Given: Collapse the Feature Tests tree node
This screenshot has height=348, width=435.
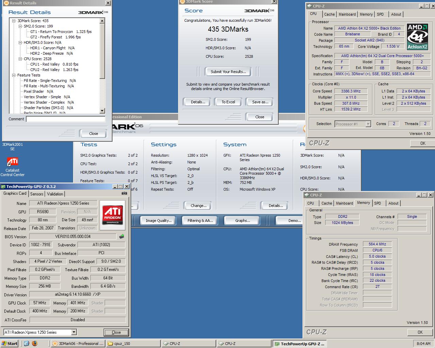Looking at the screenshot, I should (14, 75).
